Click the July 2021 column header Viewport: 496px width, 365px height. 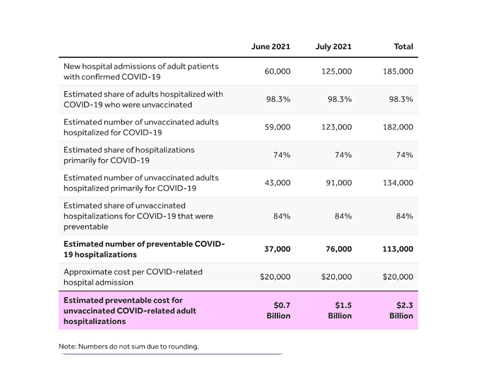pyautogui.click(x=333, y=46)
